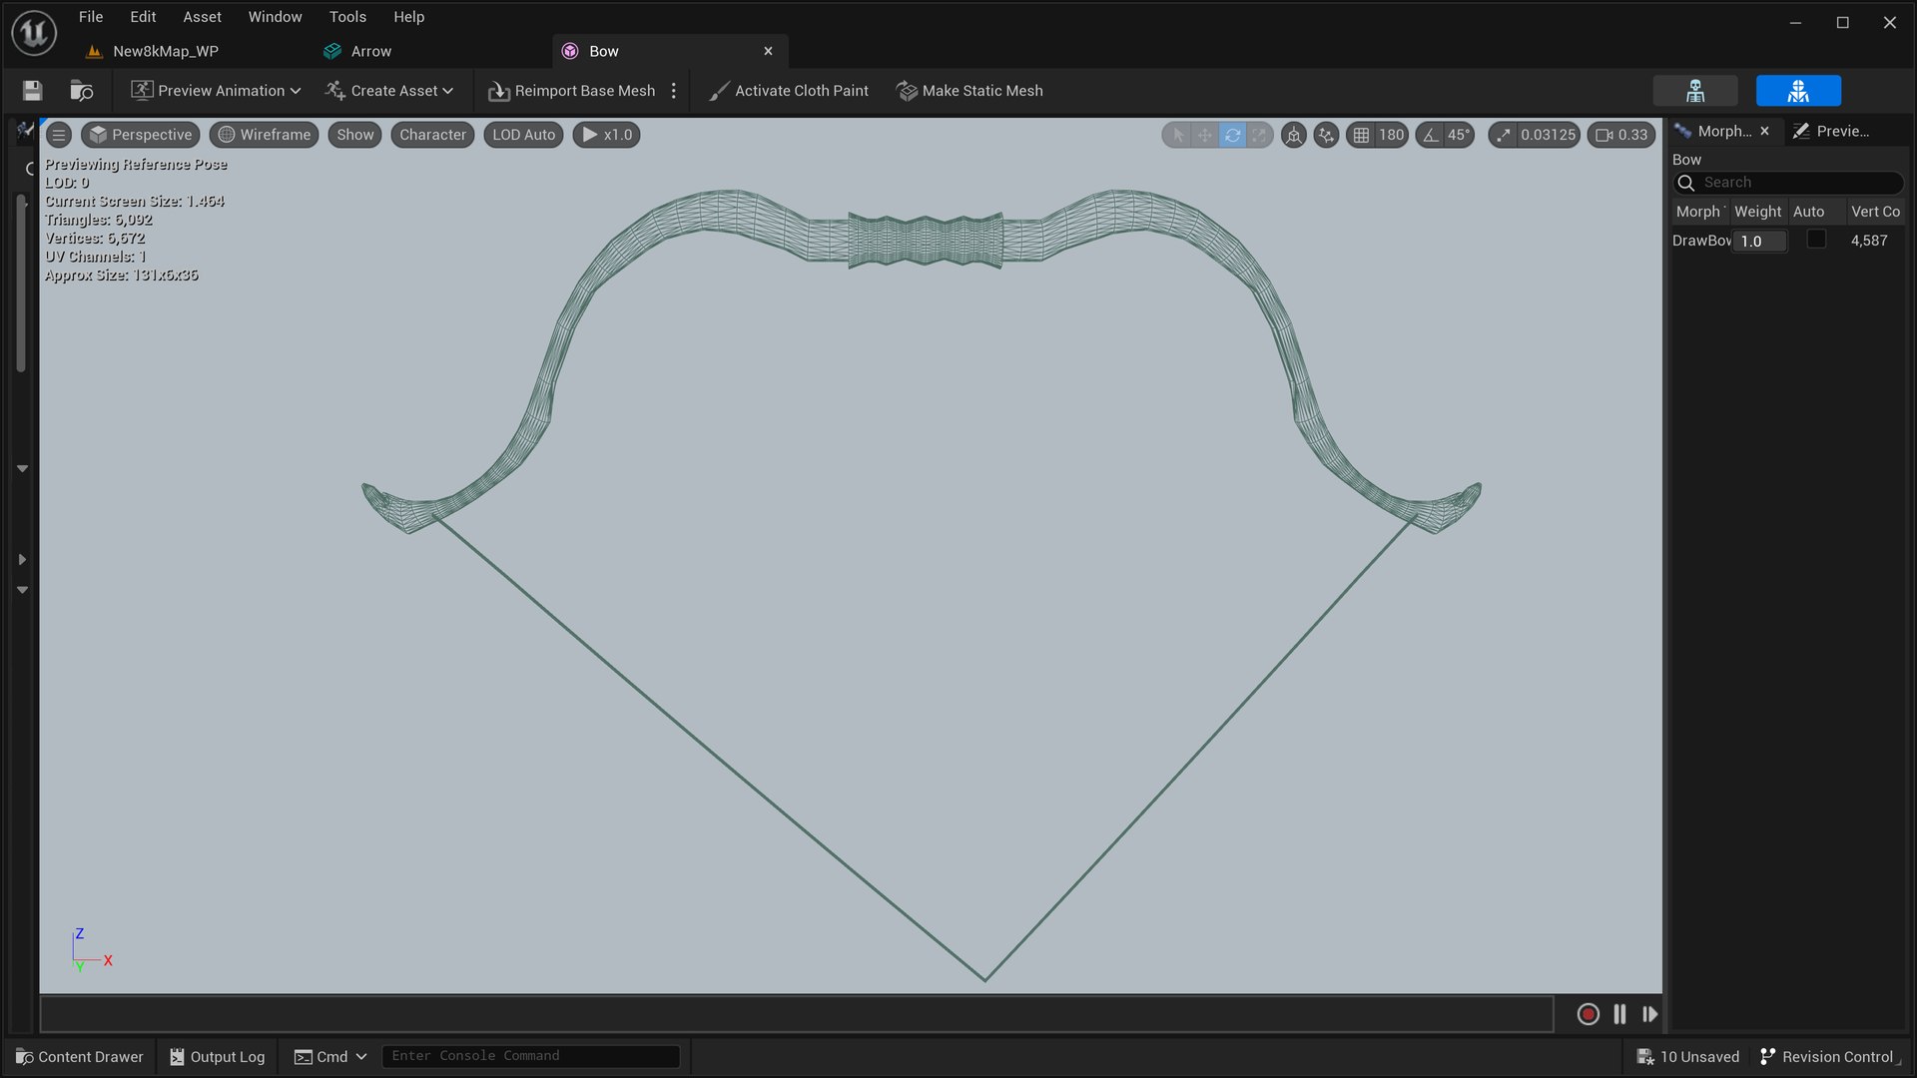Toggle scale snapping icon

coord(1504,135)
